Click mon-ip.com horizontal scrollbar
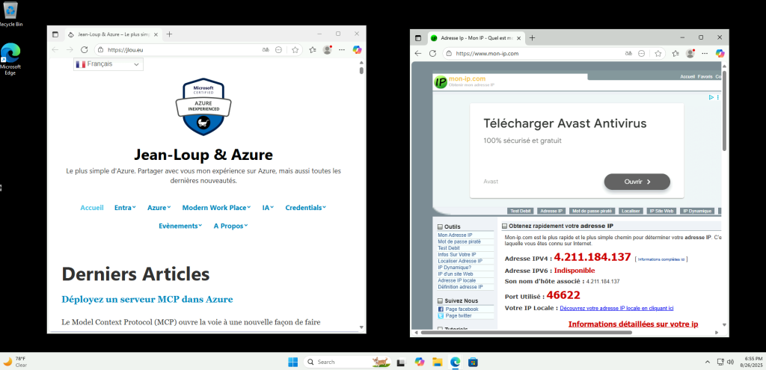 coord(526,333)
